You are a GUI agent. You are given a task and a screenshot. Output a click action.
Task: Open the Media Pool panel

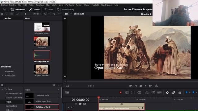point(18,10)
